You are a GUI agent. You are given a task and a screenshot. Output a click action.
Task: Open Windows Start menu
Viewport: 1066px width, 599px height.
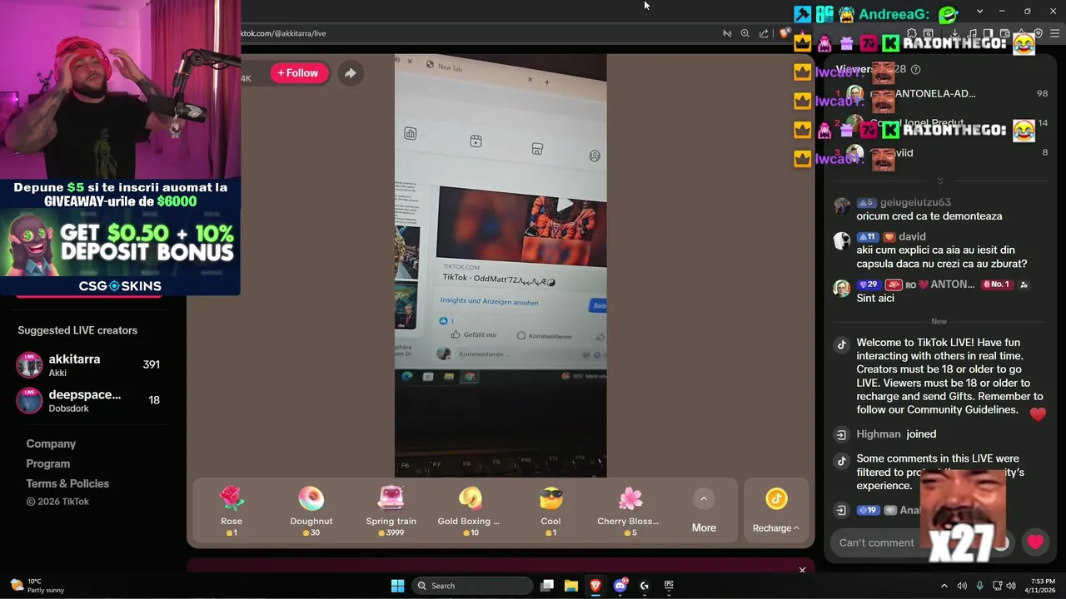pos(397,586)
